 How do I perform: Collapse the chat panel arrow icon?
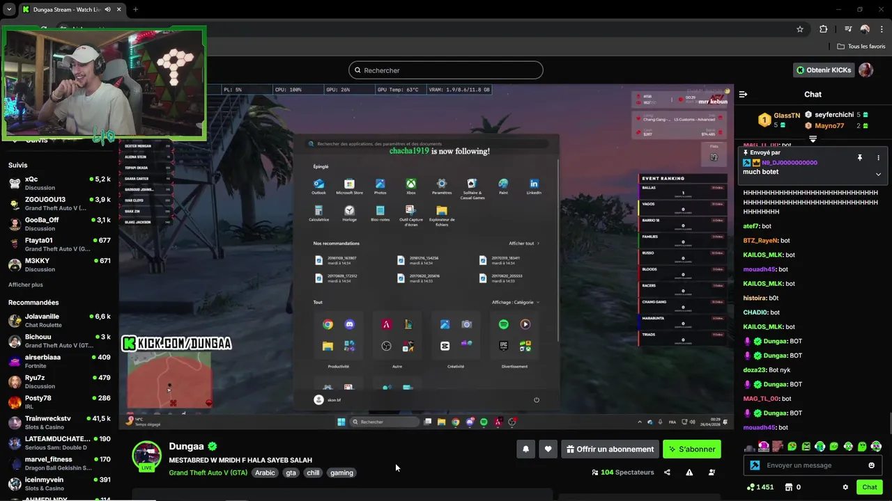(x=743, y=94)
